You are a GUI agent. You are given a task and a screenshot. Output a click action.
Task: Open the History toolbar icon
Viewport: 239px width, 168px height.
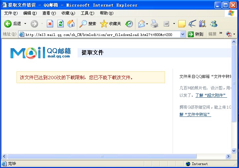point(129,24)
